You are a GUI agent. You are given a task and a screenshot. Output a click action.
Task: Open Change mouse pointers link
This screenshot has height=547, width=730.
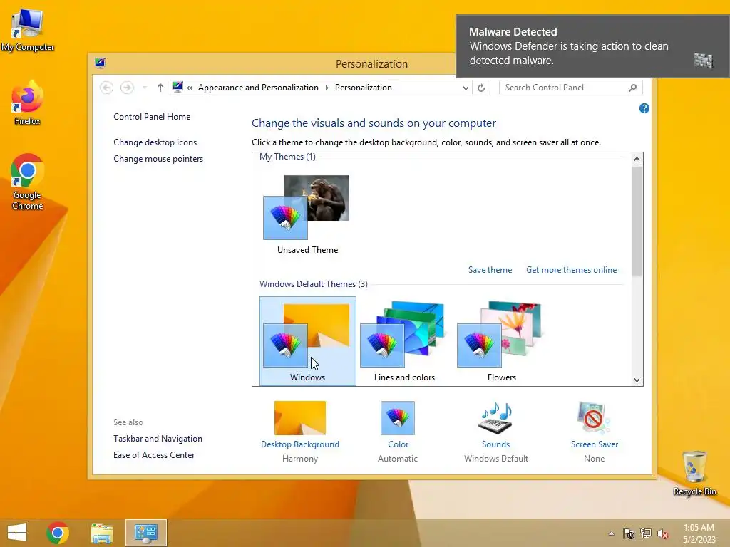tap(158, 159)
